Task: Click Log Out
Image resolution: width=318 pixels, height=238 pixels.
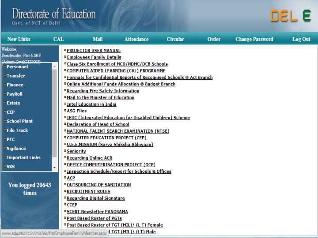Action: [x=301, y=39]
